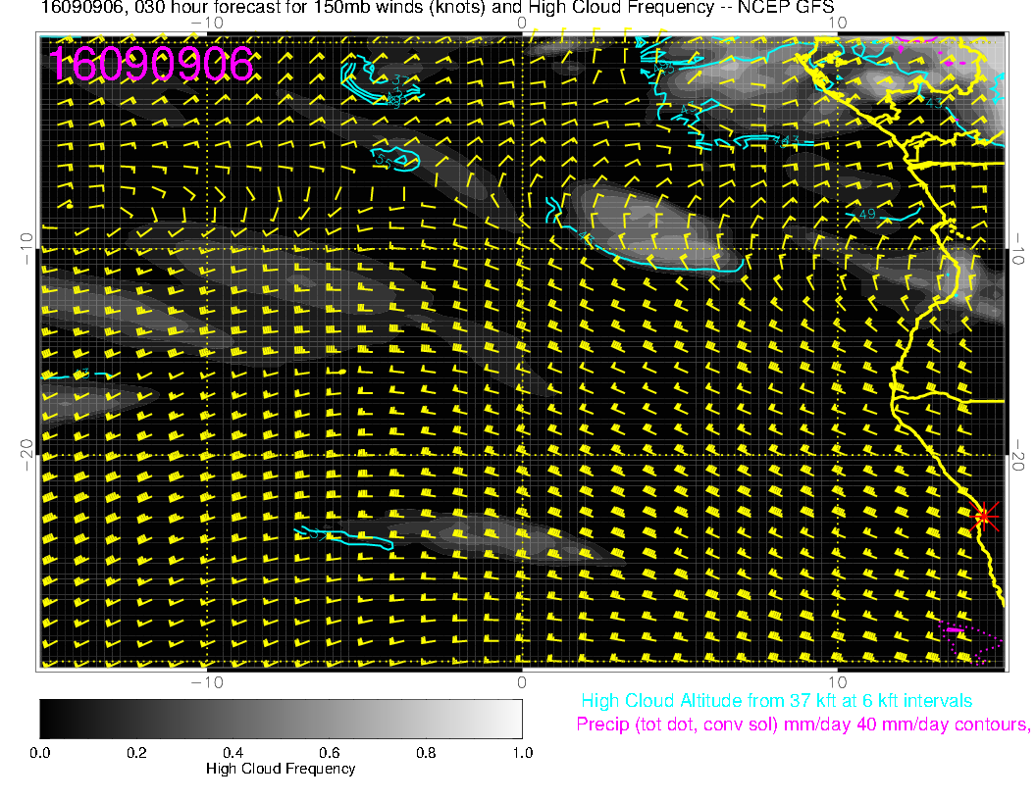Click the 0.8 colorbar tick label
1036x800 pixels.
click(426, 753)
